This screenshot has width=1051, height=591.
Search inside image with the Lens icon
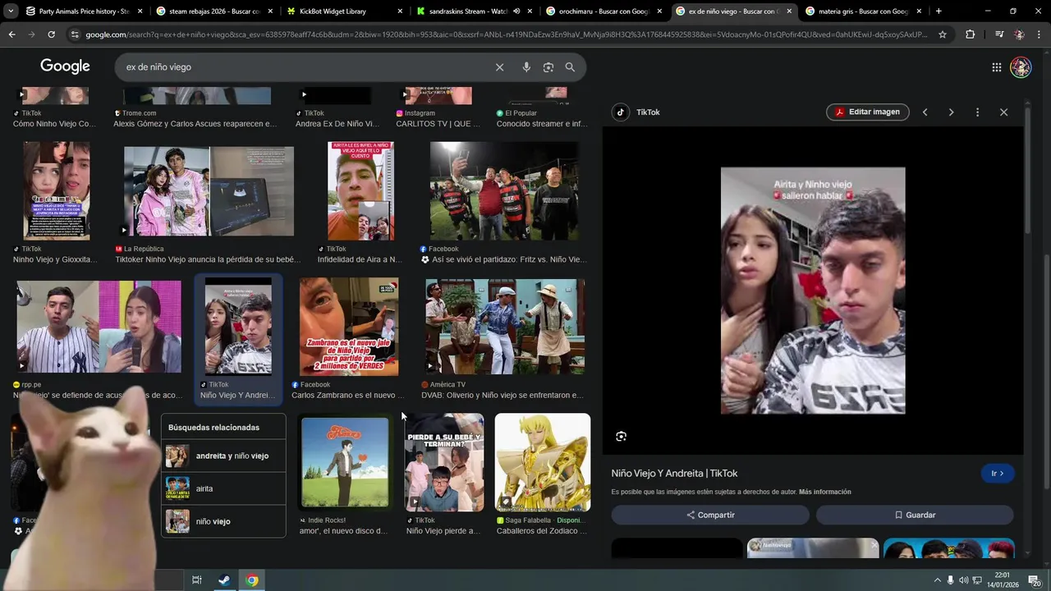621,437
